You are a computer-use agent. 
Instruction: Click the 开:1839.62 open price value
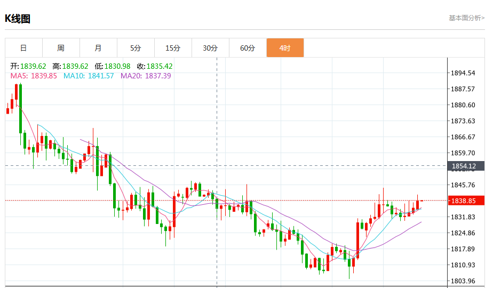click(28, 67)
